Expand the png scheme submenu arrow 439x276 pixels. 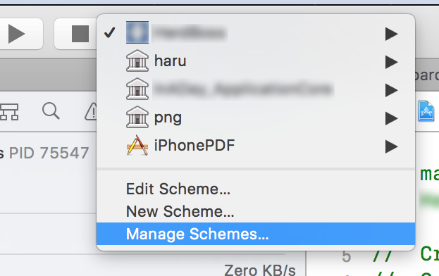click(391, 118)
